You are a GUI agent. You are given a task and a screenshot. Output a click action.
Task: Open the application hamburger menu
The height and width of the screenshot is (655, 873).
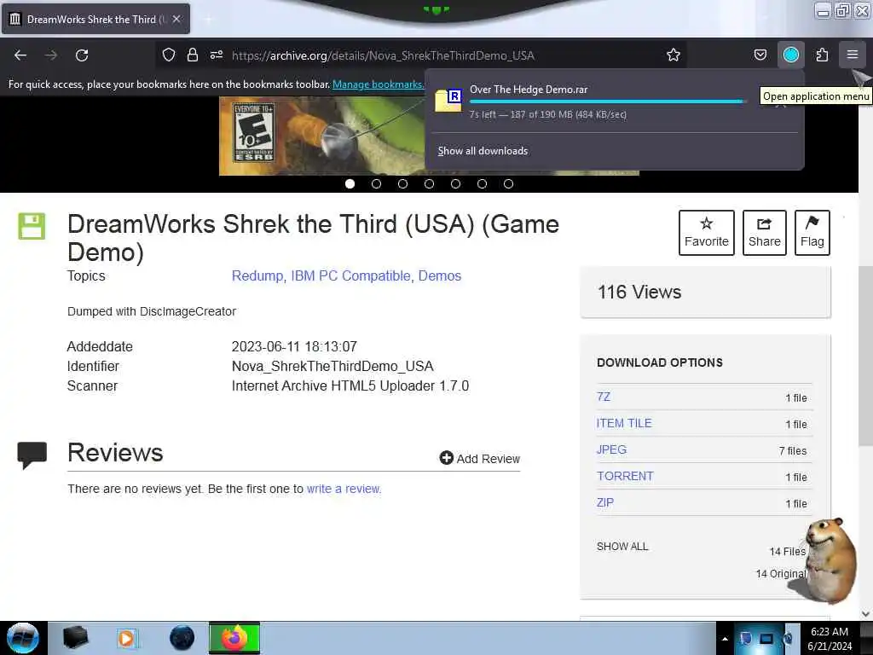click(852, 55)
